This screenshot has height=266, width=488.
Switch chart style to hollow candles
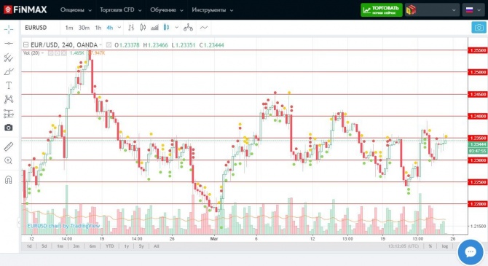[143, 28]
